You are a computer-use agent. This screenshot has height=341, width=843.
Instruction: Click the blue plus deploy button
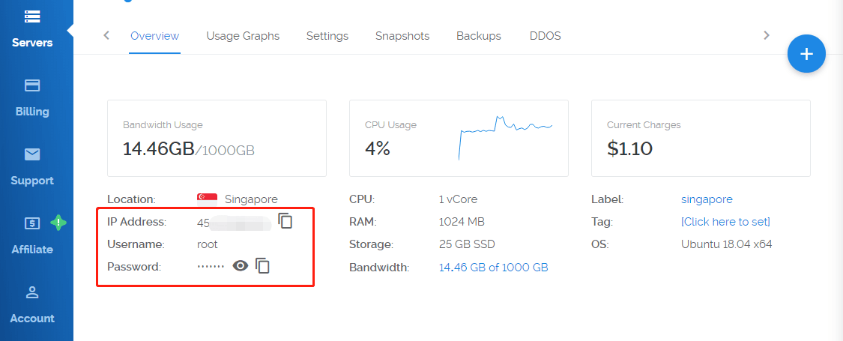pyautogui.click(x=806, y=54)
